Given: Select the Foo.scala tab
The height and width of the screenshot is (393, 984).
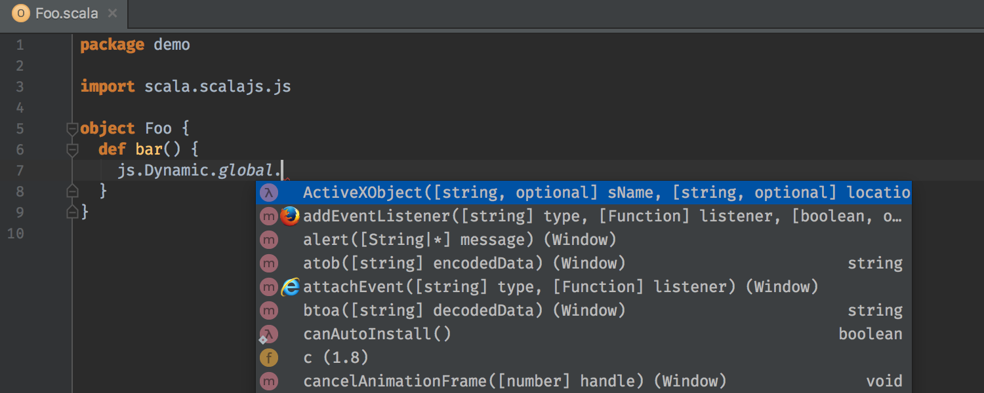Looking at the screenshot, I should 64,13.
